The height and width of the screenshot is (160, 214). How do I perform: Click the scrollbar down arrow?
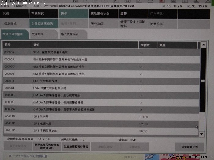tap(201, 134)
